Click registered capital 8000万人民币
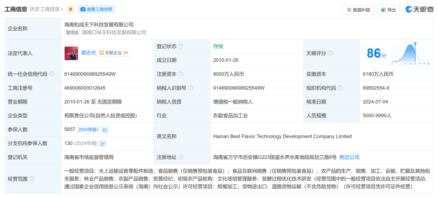This screenshot has height=197, width=437. (x=229, y=74)
